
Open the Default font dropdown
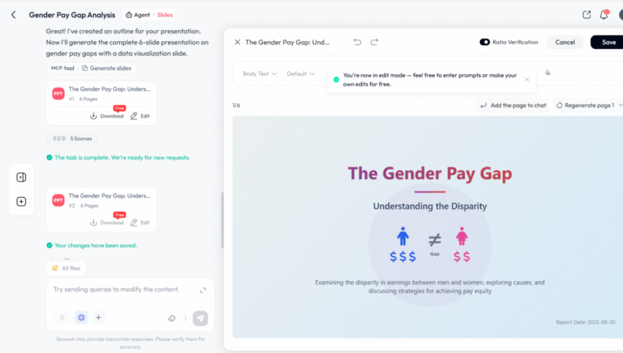click(x=301, y=74)
